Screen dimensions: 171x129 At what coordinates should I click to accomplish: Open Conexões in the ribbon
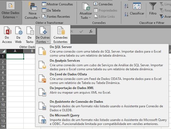[x=103, y=4]
